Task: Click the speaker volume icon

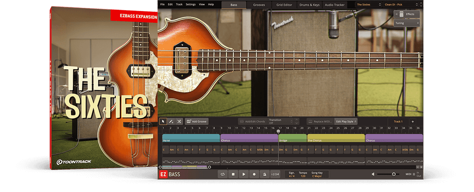Action: pyautogui.click(x=373, y=174)
